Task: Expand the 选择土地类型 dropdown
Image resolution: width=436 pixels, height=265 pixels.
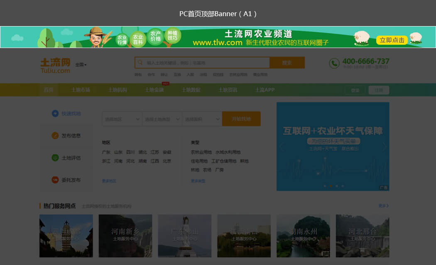Action: (x=162, y=119)
